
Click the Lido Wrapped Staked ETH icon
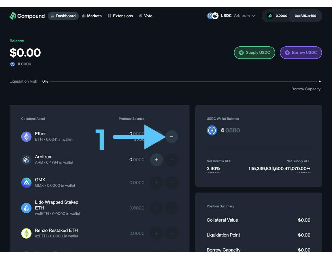pyautogui.click(x=27, y=208)
